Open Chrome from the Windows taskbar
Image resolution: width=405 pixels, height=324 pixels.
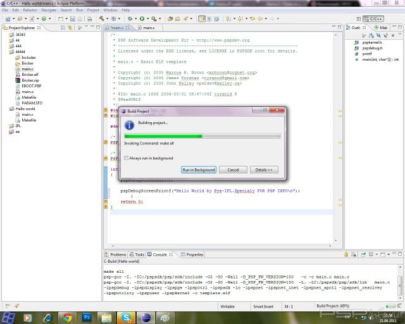[68, 316]
